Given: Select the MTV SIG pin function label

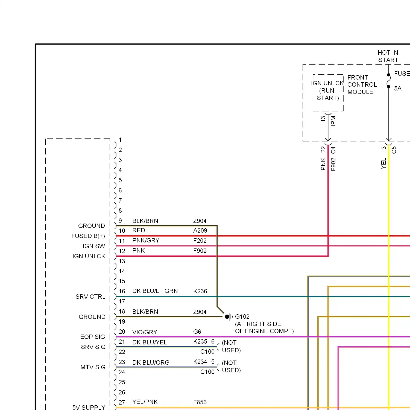Looking at the screenshot, I should [x=93, y=367].
